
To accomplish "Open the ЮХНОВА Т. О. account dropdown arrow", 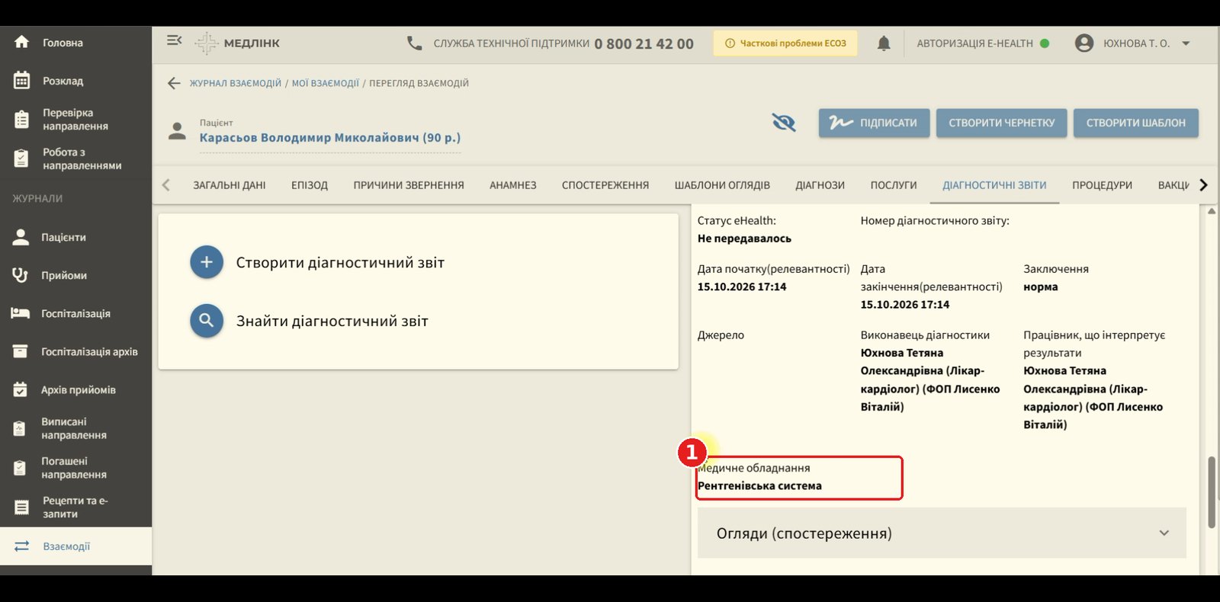I will [x=1186, y=43].
